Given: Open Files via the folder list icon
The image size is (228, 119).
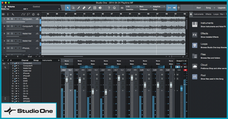Looking at the screenshot, I should (x=195, y=56).
